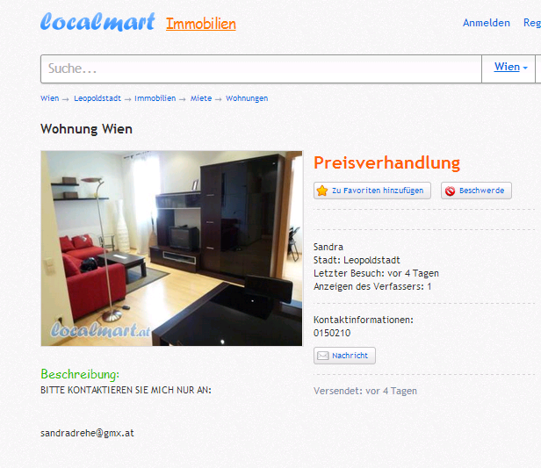Click the star icon for favorites
The height and width of the screenshot is (468, 541).
(322, 191)
